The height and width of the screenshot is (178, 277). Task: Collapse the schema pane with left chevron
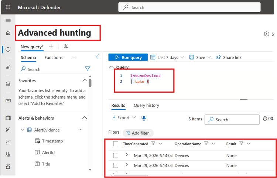(x=97, y=57)
